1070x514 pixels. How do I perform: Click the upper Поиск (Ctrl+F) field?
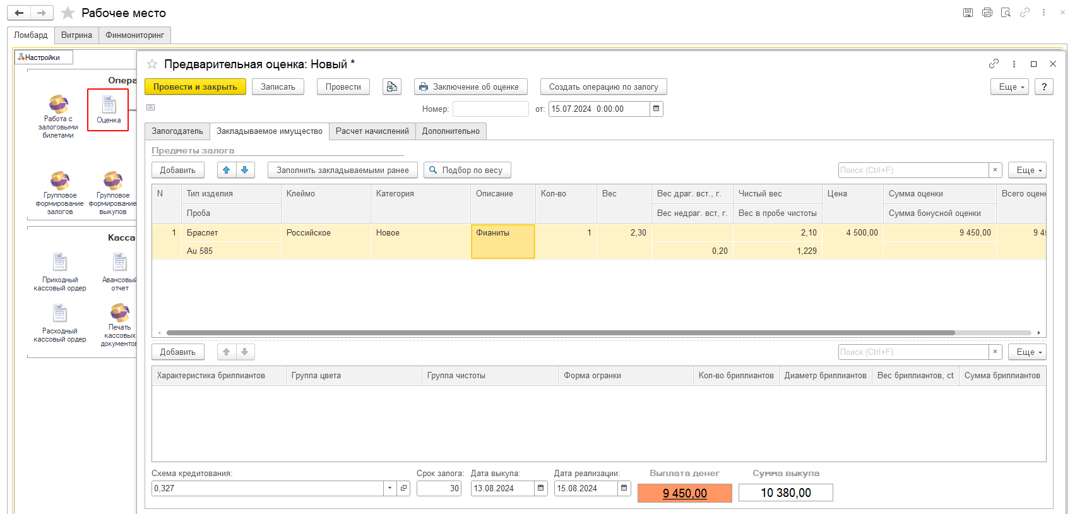click(913, 170)
